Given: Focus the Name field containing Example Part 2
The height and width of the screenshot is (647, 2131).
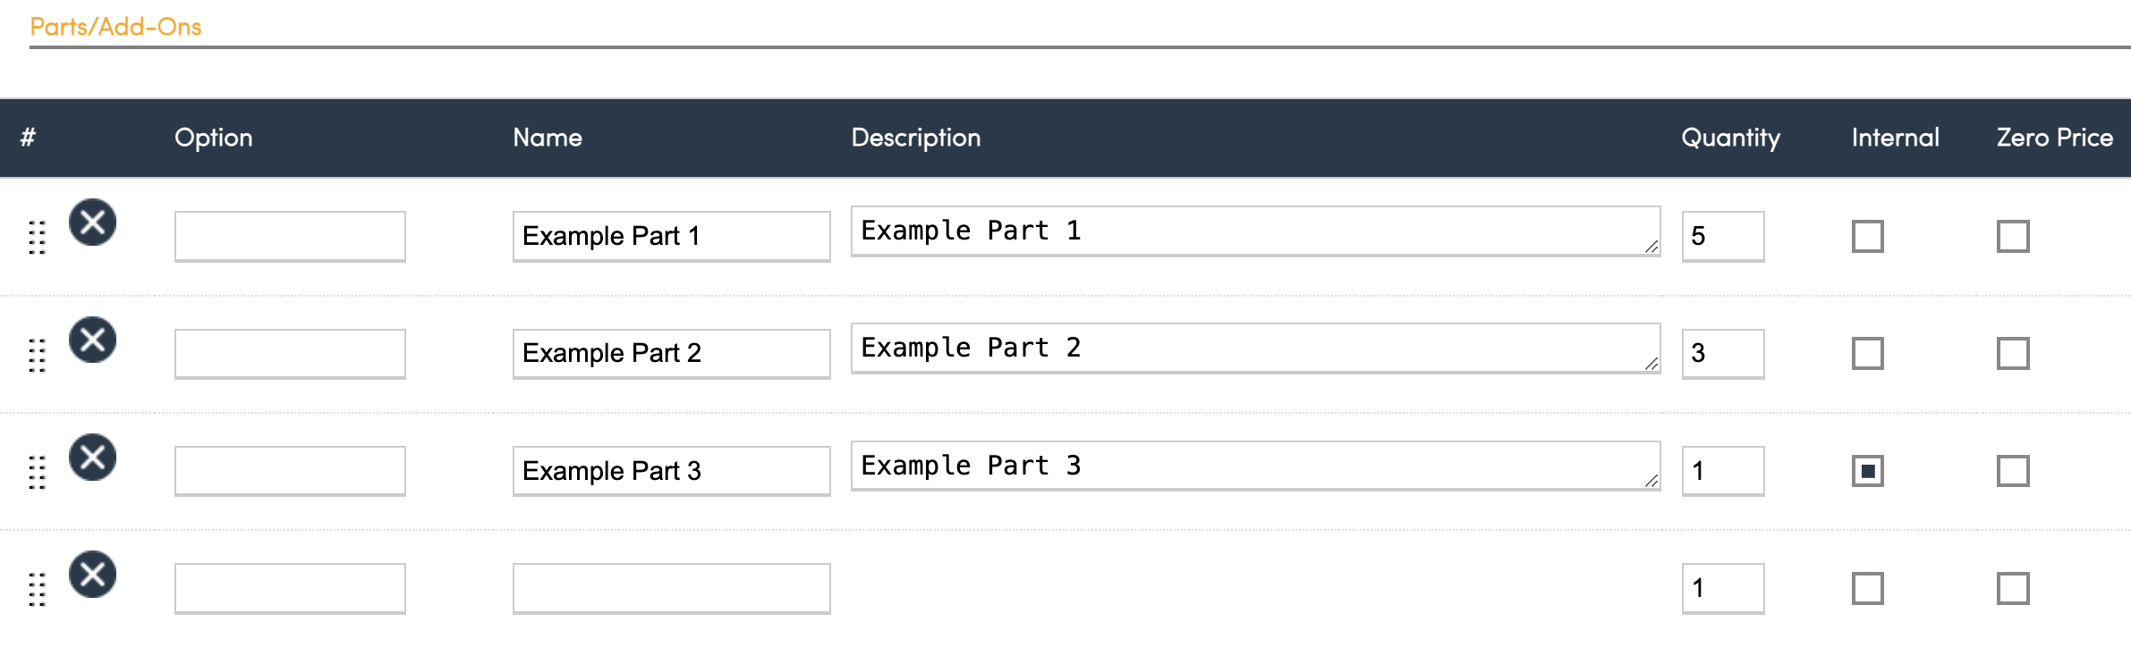Looking at the screenshot, I should tap(671, 354).
